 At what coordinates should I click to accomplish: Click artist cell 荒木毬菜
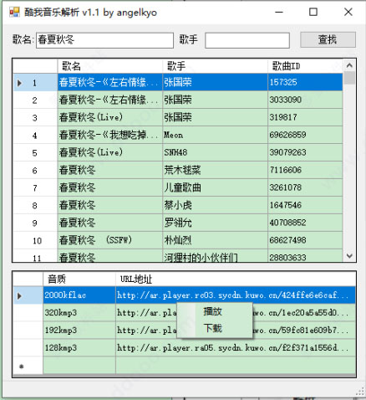[x=215, y=170]
